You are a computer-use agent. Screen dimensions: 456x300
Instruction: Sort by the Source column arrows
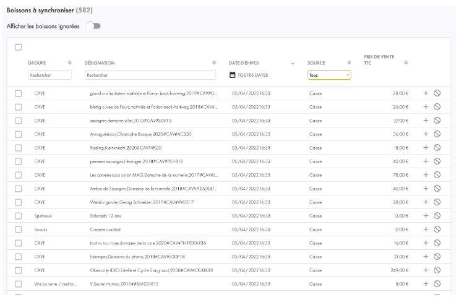pyautogui.click(x=350, y=63)
